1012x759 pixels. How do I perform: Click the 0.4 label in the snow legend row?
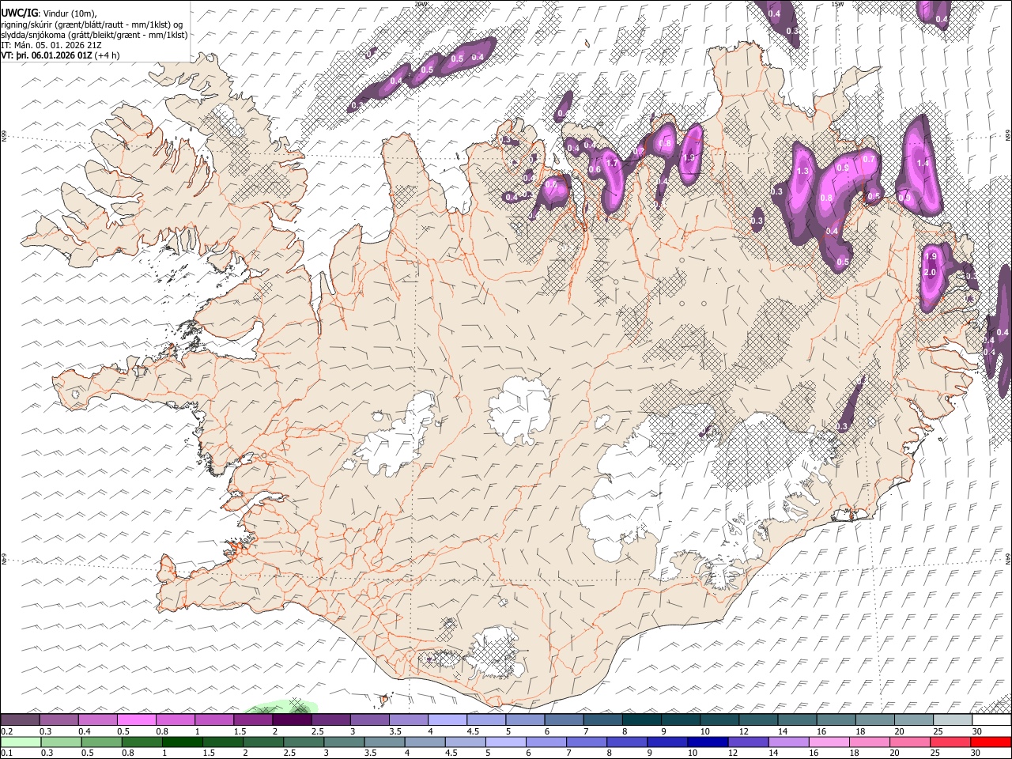click(84, 731)
